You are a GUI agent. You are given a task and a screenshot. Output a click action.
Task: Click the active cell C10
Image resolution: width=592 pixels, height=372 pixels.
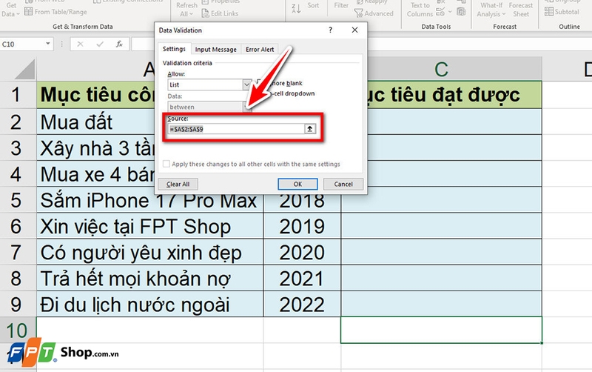pyautogui.click(x=441, y=330)
